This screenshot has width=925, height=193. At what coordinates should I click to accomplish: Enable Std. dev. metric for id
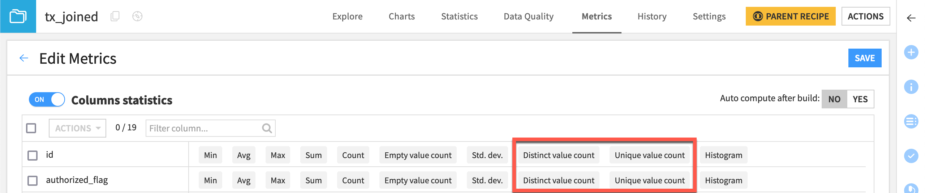pyautogui.click(x=487, y=155)
